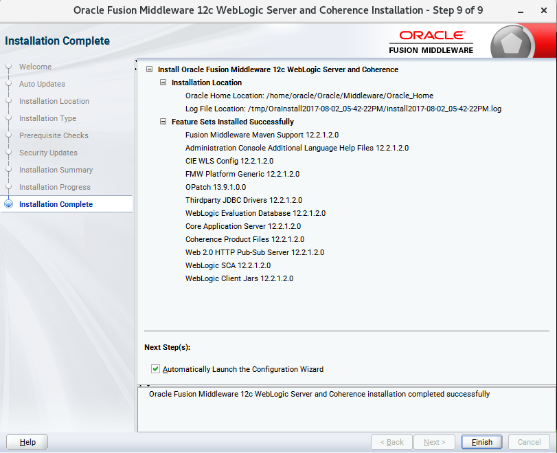Click the Finish button
The height and width of the screenshot is (453, 557).
[481, 442]
